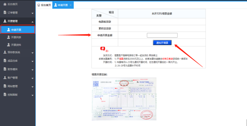Click the user icon next to 开票列表
The height and width of the screenshot is (126, 247).
(x=9, y=37)
